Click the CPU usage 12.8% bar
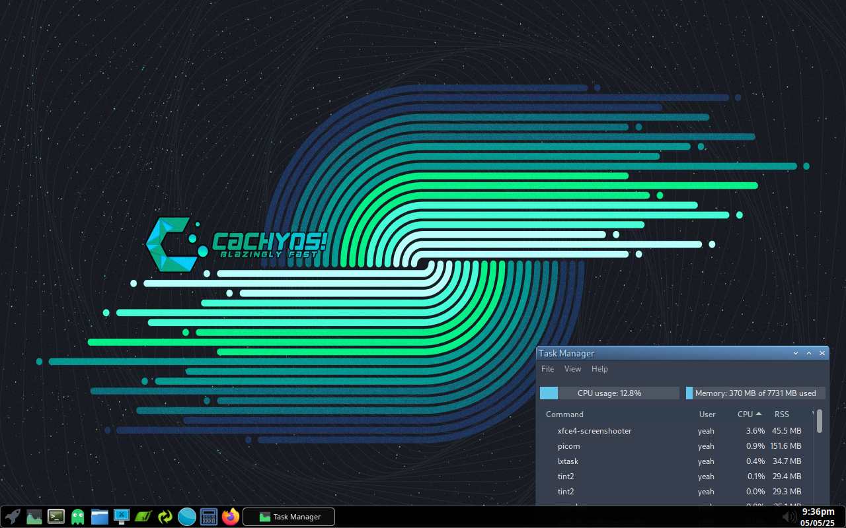 pyautogui.click(x=609, y=393)
